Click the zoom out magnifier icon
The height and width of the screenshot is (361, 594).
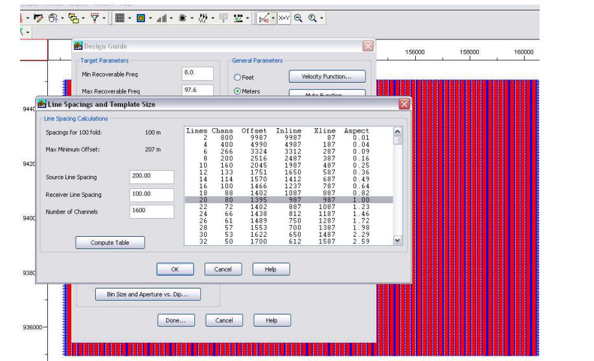point(298,17)
